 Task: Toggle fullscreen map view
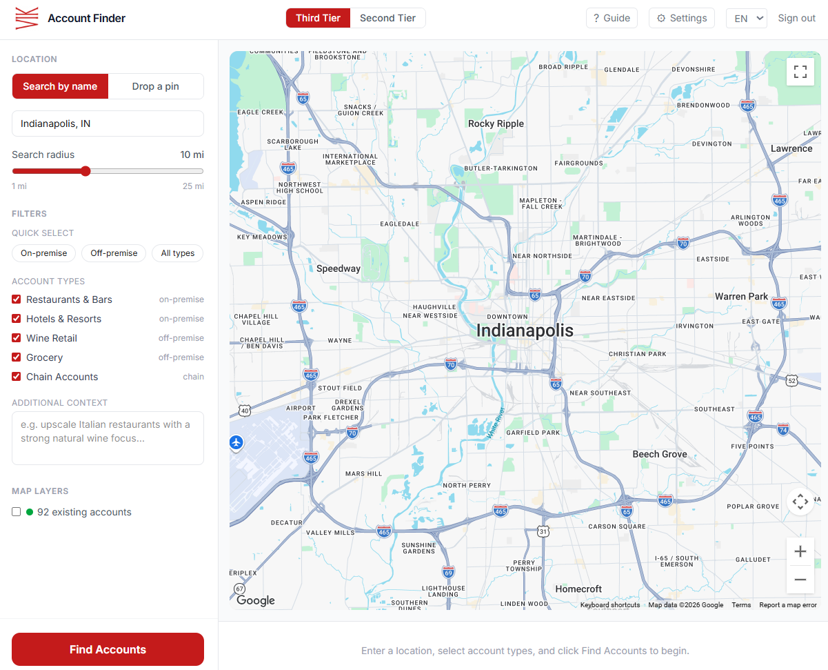pyautogui.click(x=800, y=72)
